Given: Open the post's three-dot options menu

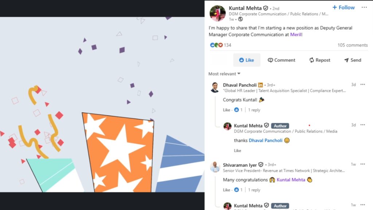Looking at the screenshot, I should 364,7.
